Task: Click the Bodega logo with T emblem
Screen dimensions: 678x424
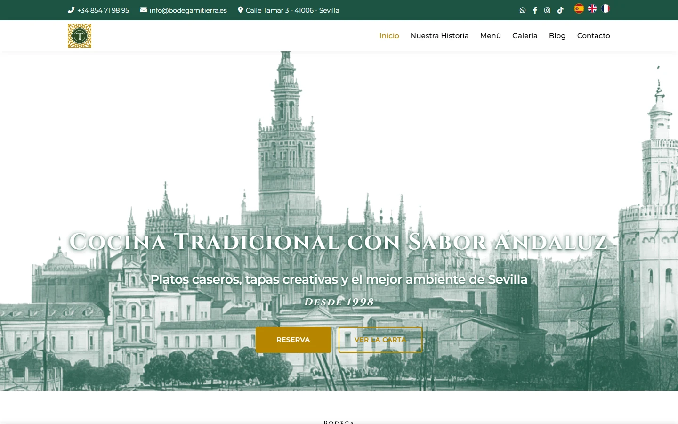Action: [x=80, y=36]
